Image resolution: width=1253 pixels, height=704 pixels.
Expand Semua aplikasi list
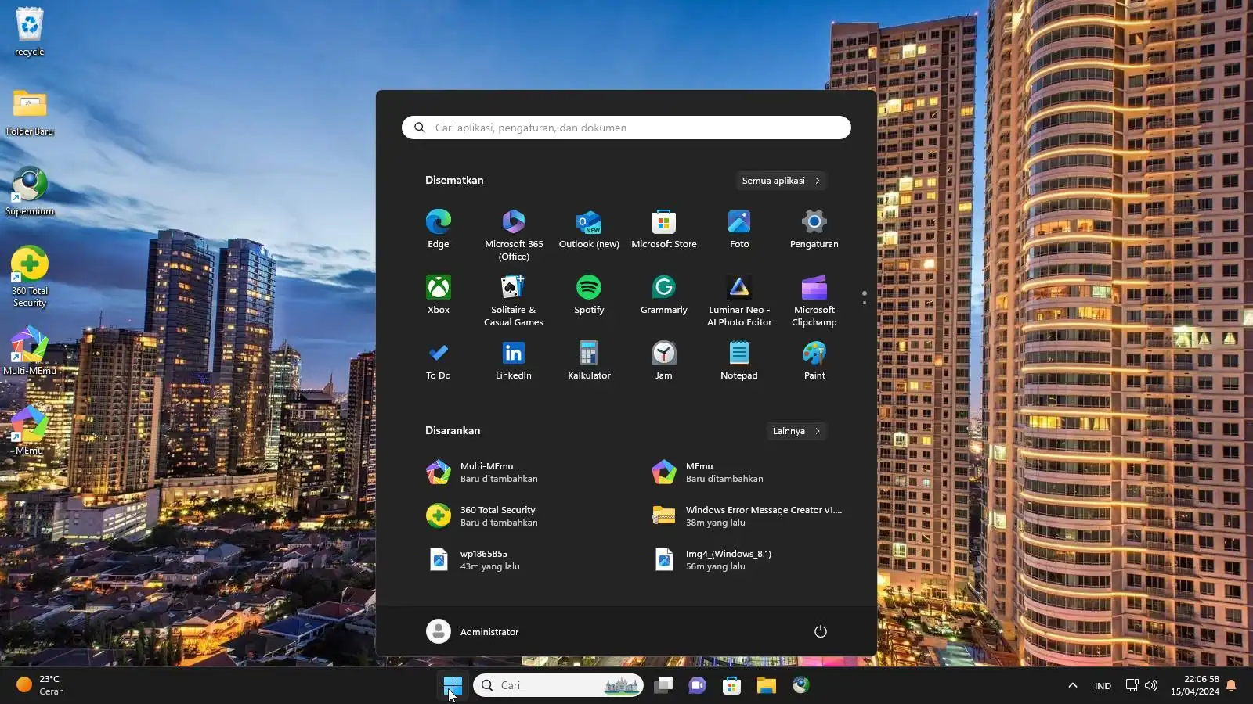pos(781,181)
